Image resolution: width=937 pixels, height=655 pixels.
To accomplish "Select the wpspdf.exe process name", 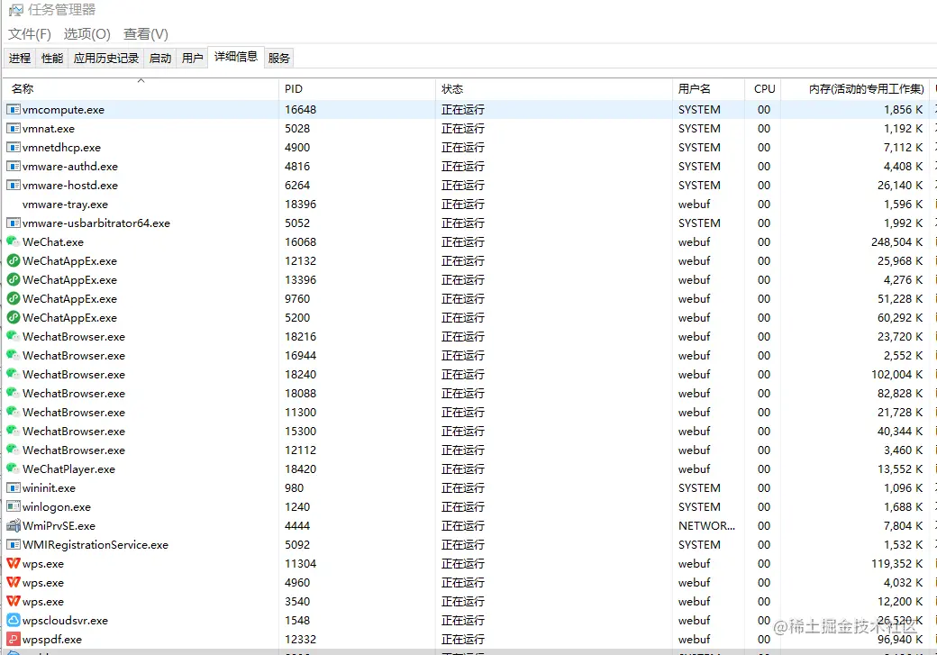I will coord(52,640).
